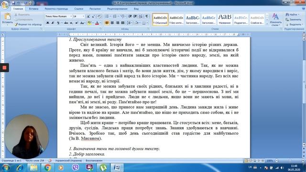Click the red recording stop button

tap(4, 68)
